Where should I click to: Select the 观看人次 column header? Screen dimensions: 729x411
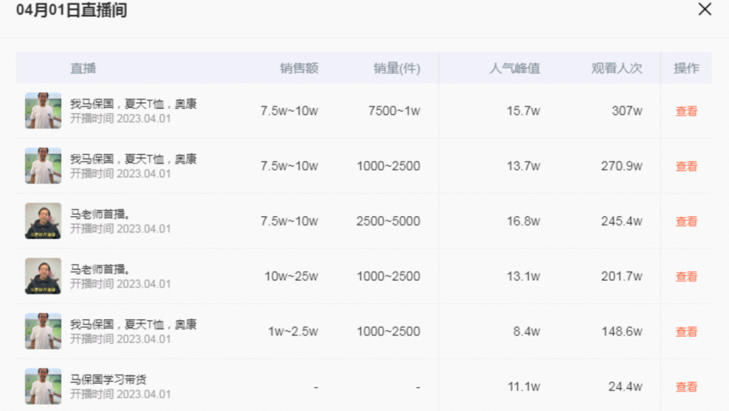(x=616, y=69)
